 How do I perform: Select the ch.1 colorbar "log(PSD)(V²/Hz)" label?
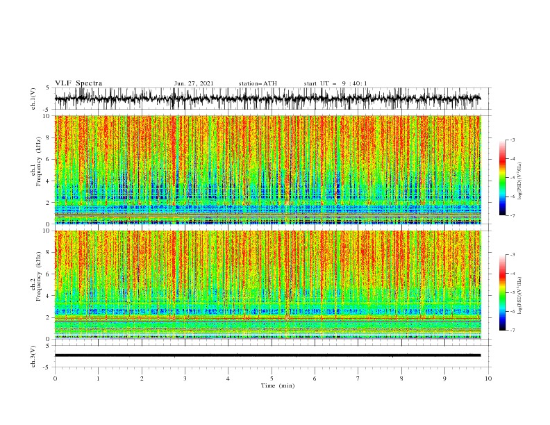click(520, 181)
